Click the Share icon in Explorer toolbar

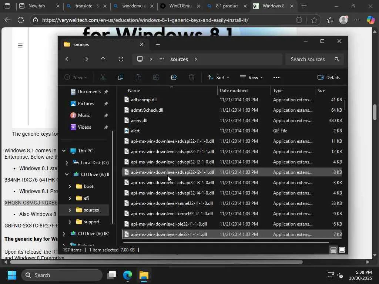174,77
